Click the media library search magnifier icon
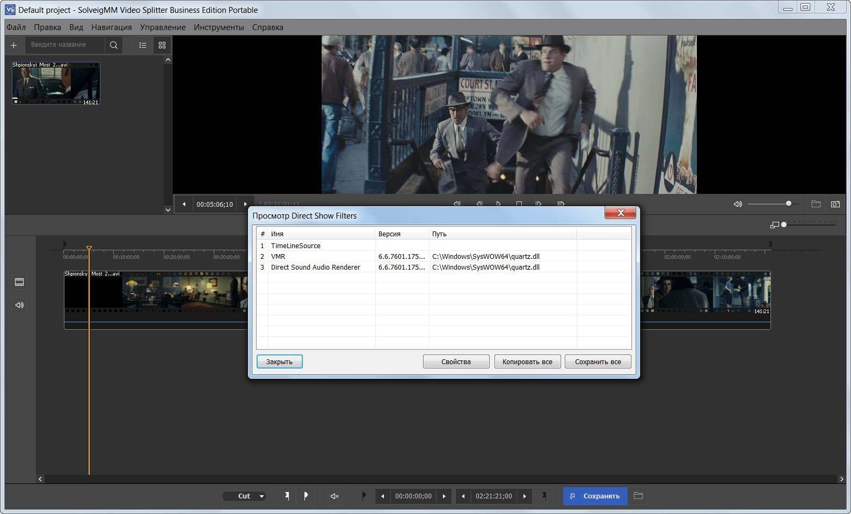Viewport: 851px width, 514px height. click(114, 45)
